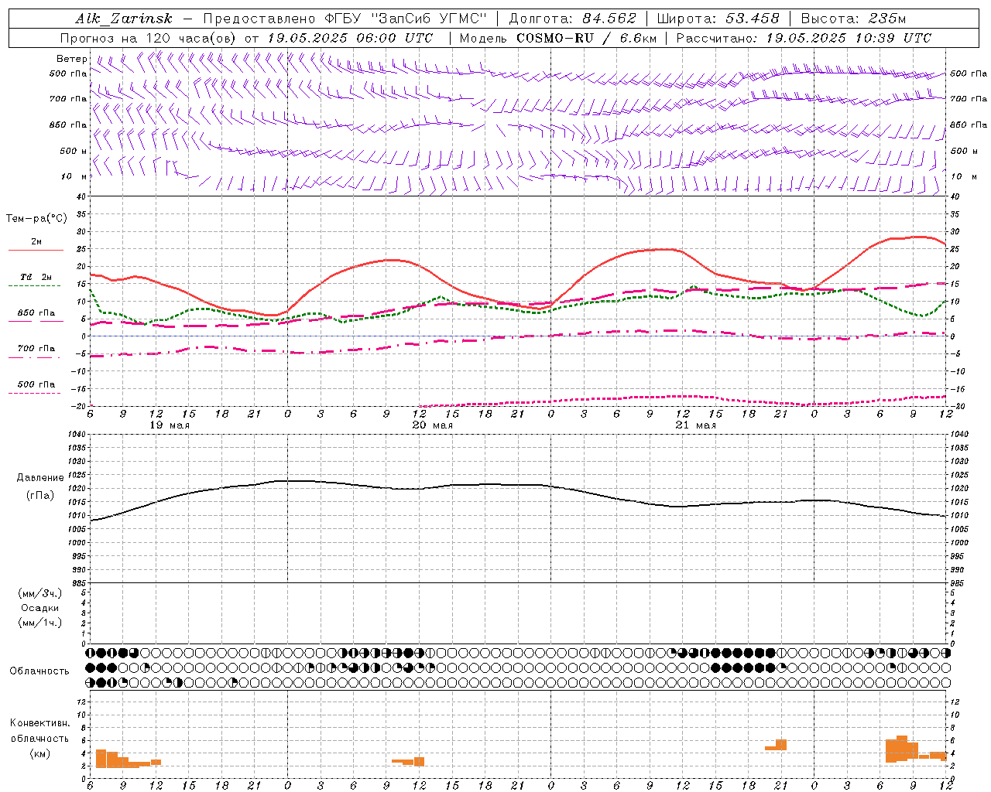Screen dimensions: 991x792
Task: Click the forecast start time 19.05.2025 06:00 UTC
Action: click(x=350, y=38)
